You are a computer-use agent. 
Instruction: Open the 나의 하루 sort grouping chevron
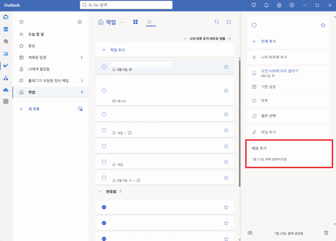(185, 38)
